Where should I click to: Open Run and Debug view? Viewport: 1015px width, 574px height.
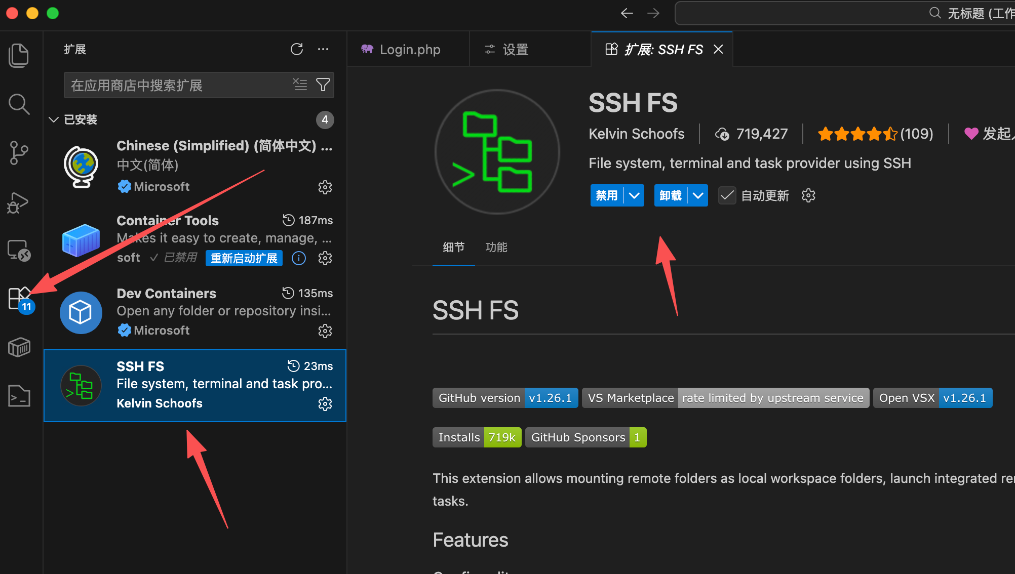pos(19,202)
